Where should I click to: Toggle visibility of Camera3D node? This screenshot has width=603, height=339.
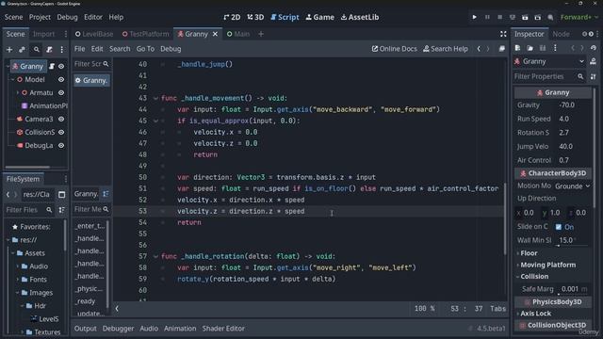click(61, 120)
